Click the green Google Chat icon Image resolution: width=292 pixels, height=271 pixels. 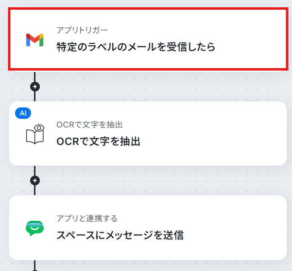coord(34,228)
